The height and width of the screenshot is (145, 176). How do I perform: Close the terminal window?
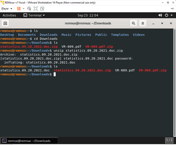click(x=171, y=23)
